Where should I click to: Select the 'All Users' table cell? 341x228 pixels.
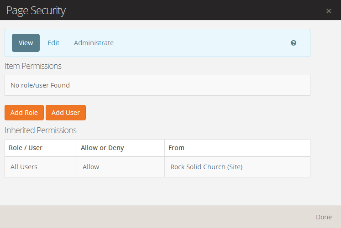[41, 167]
